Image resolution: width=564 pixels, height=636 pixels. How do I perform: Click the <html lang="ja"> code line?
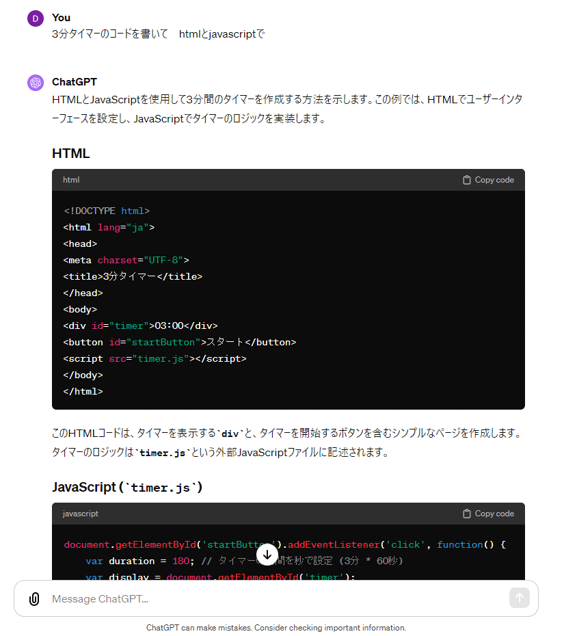click(x=109, y=227)
